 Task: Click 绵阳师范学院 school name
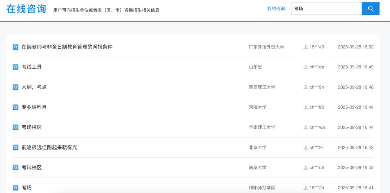pyautogui.click(x=262, y=188)
